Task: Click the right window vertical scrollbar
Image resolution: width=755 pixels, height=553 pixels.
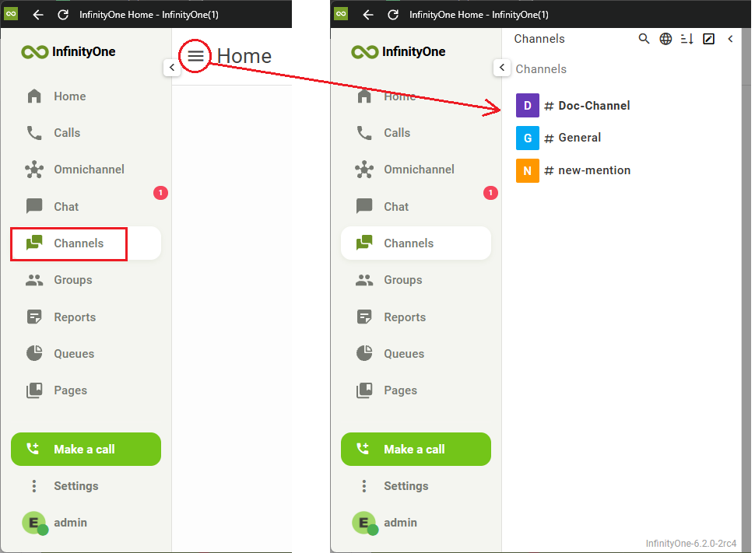Action: (x=746, y=289)
